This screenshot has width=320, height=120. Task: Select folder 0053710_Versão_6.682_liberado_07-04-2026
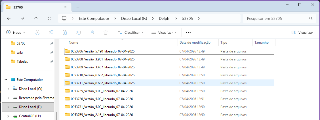pyautogui.click(x=102, y=75)
